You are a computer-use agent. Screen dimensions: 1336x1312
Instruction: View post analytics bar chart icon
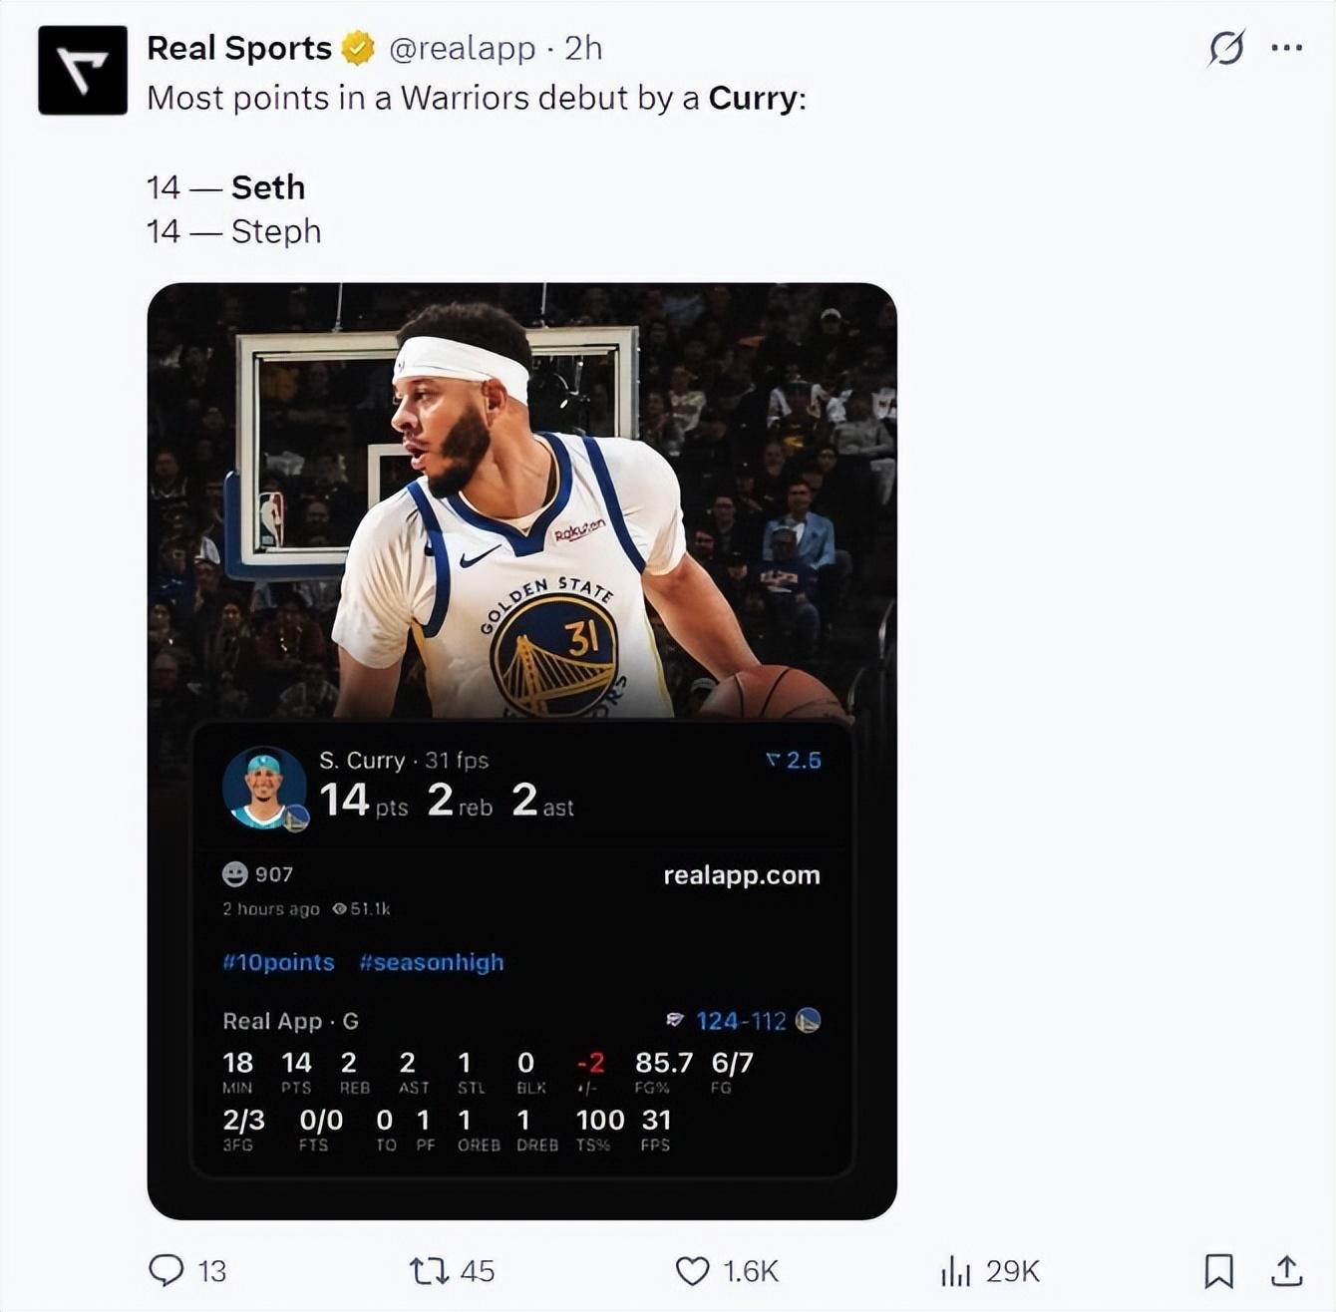coord(955,1270)
